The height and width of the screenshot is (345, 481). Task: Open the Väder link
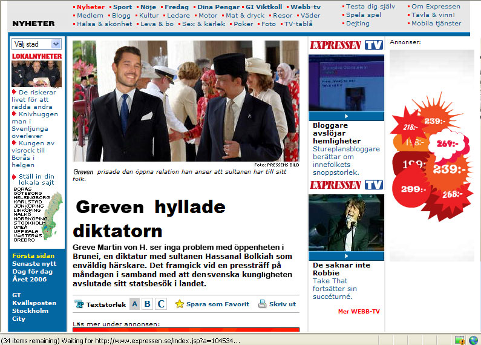coord(310,15)
